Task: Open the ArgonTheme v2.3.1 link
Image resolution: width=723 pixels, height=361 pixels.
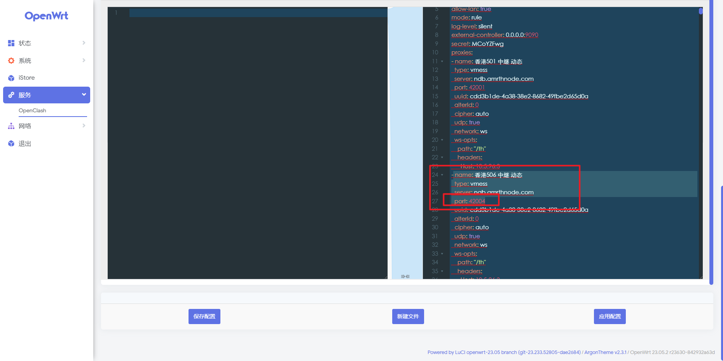Action: pos(605,352)
